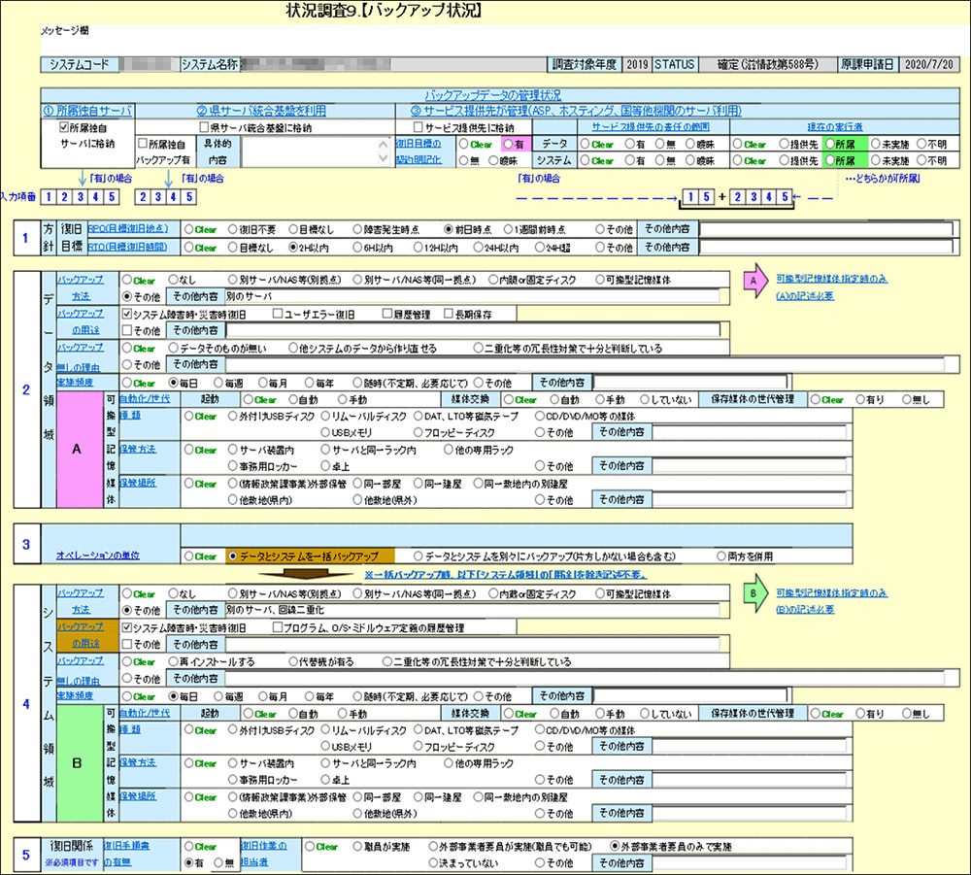Check the 長期保存 checkbox
Image resolution: width=971 pixels, height=875 pixels.
449,314
